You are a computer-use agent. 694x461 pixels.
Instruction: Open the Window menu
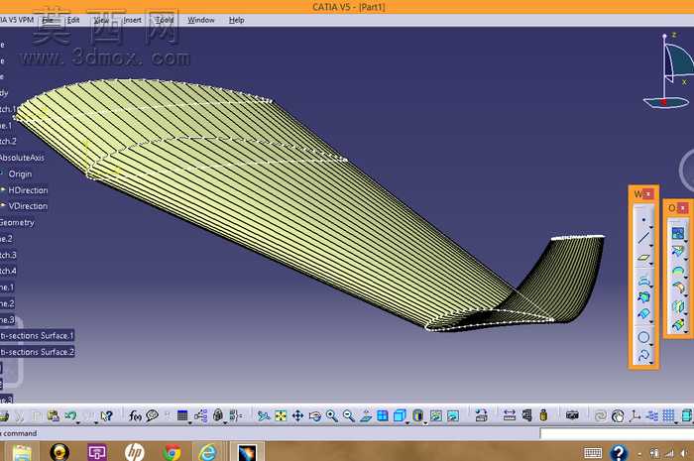point(201,20)
